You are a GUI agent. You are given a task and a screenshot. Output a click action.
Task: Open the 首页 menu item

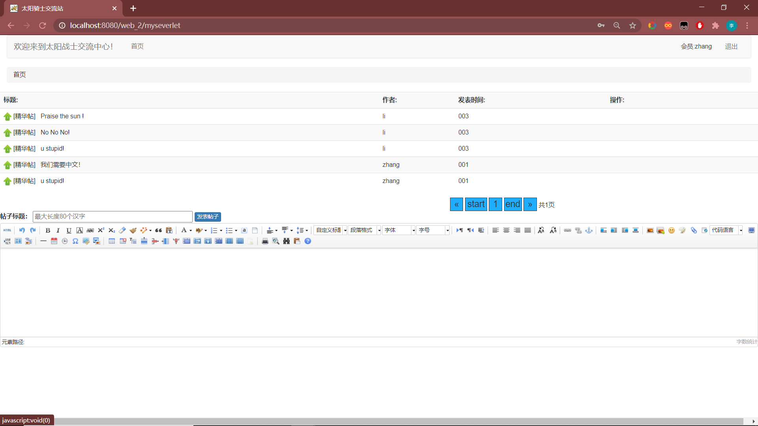137,46
